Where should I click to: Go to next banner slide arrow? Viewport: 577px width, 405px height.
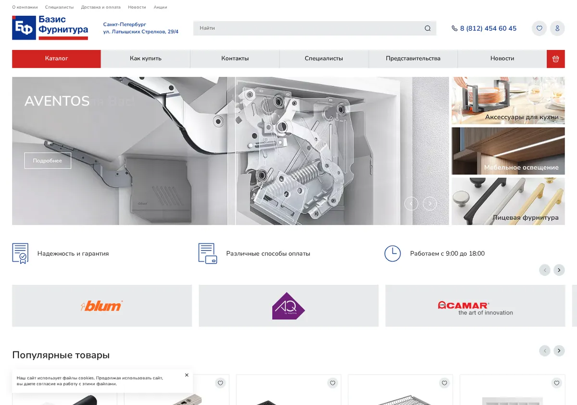click(429, 203)
